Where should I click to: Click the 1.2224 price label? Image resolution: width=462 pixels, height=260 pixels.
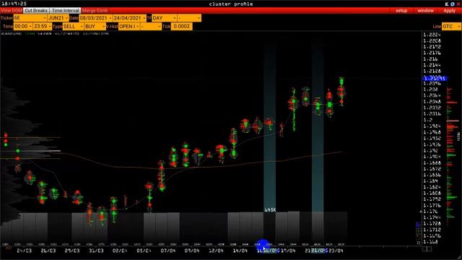[432, 35]
